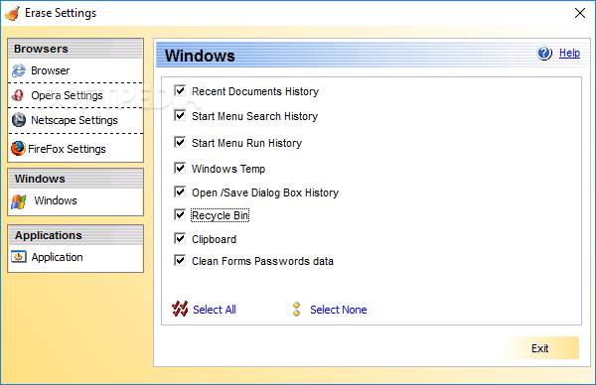Click the broom icon in title bar
596x385 pixels.
click(12, 13)
